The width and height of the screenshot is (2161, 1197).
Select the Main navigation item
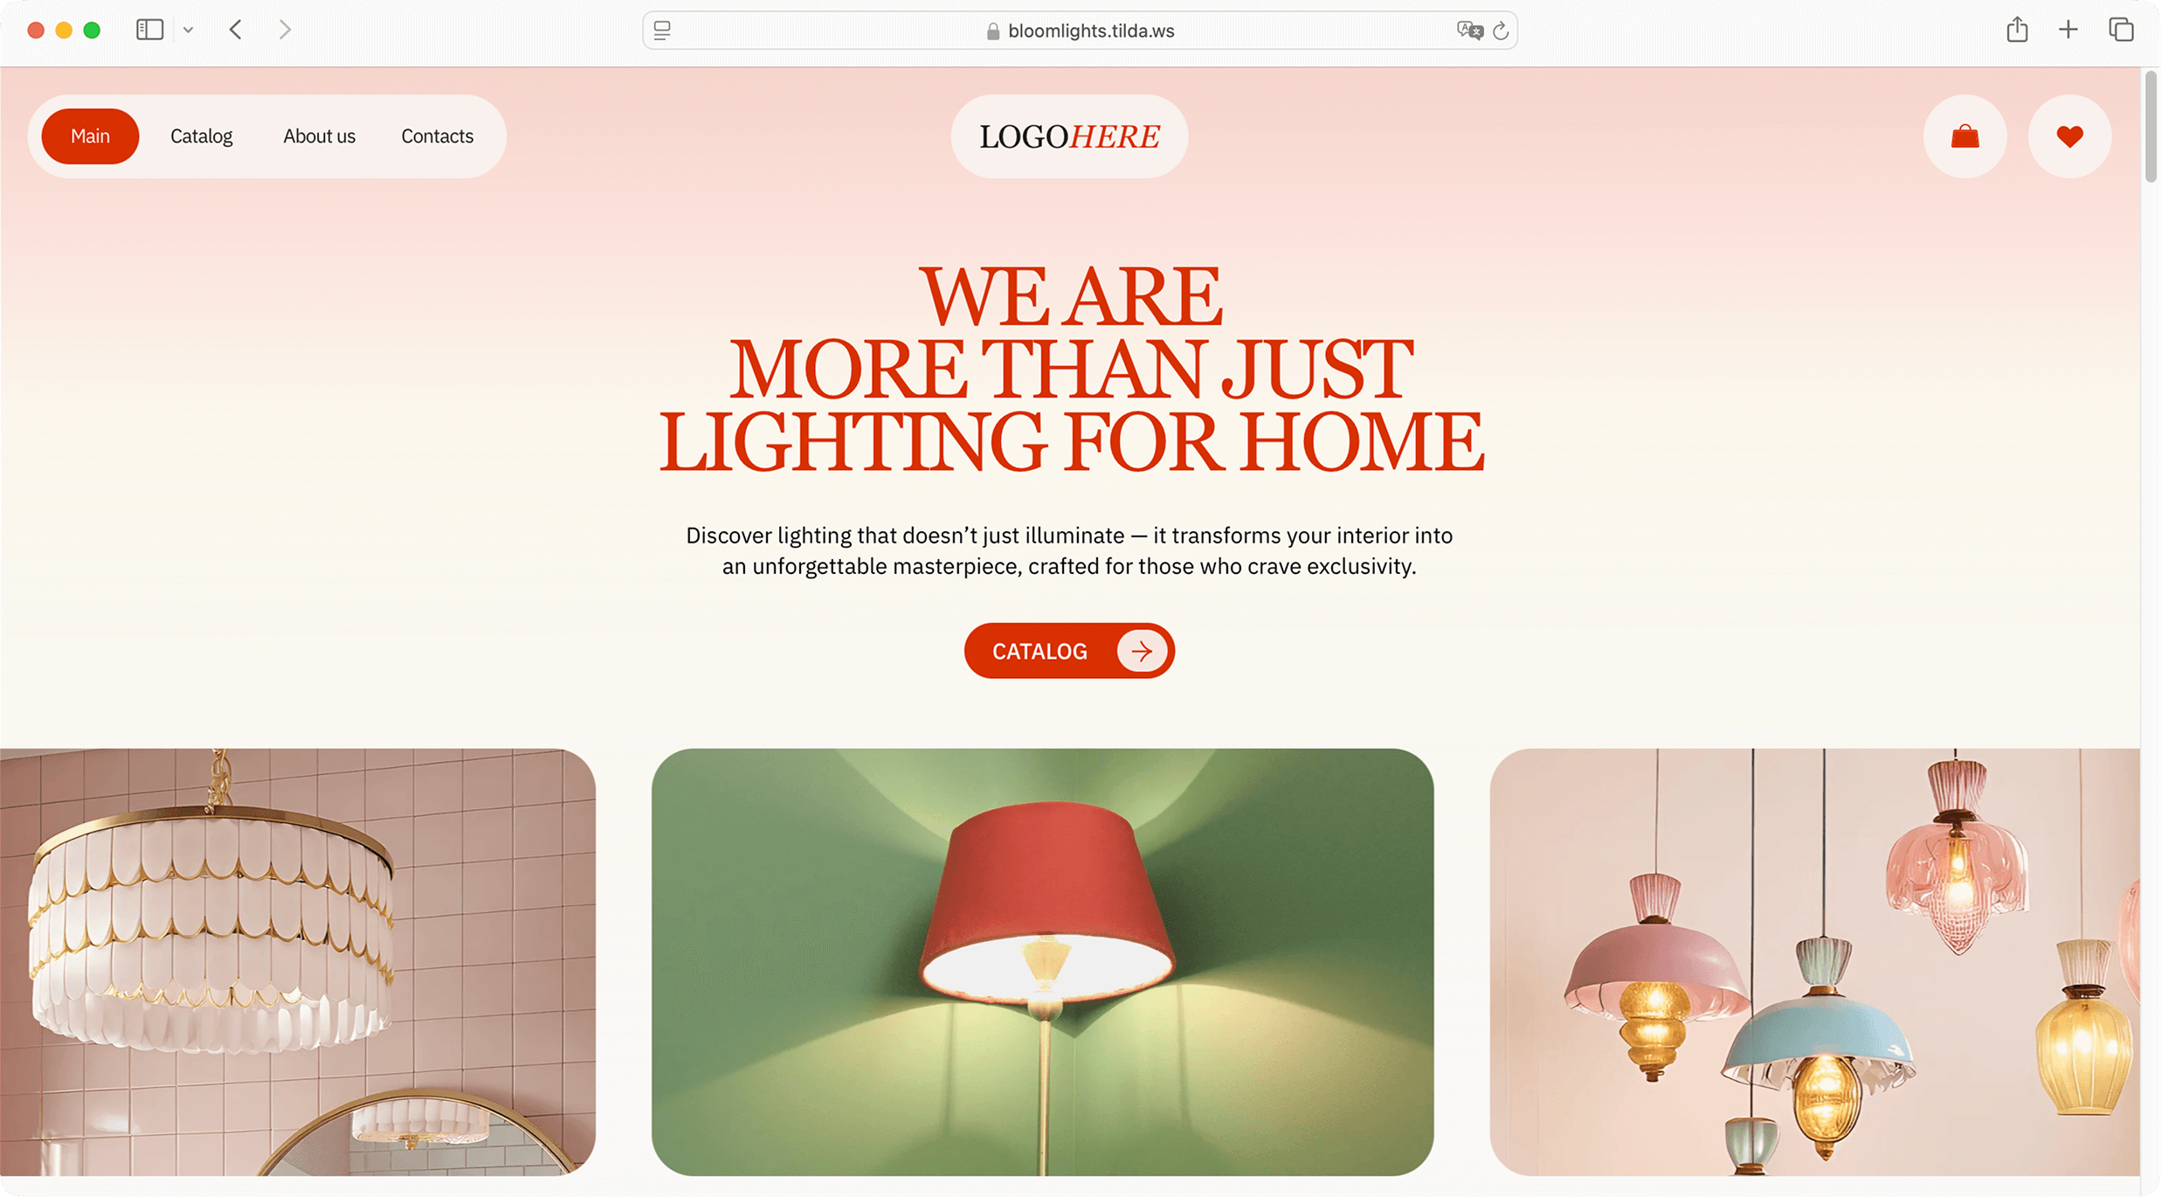(90, 136)
